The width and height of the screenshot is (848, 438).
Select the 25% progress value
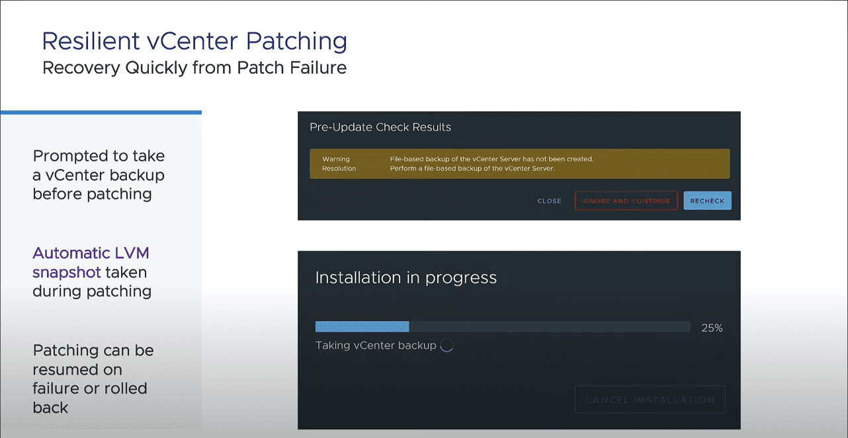point(712,328)
